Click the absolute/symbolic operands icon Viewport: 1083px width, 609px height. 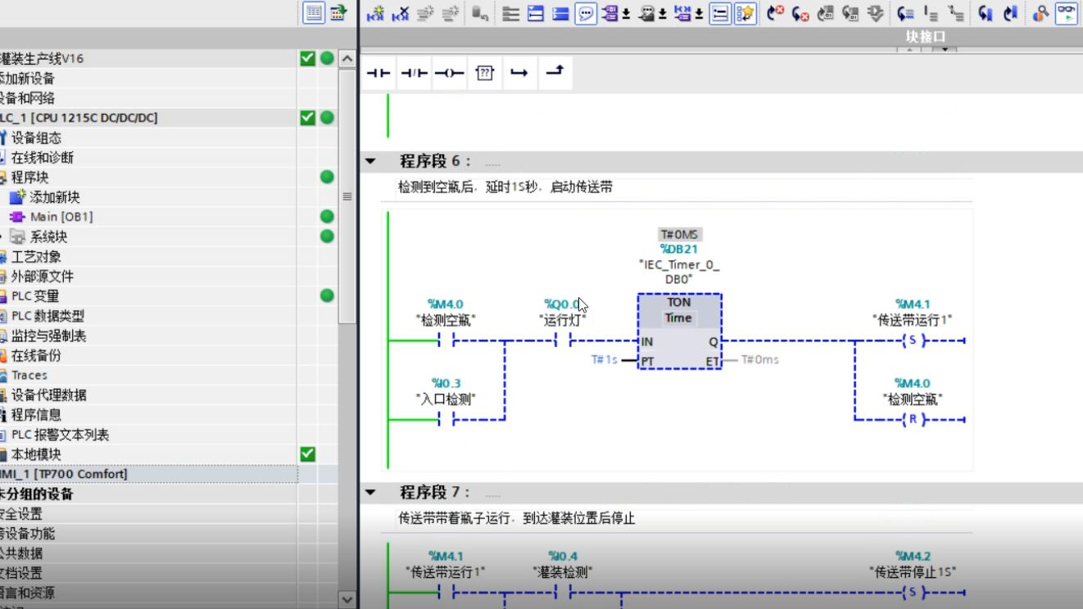609,13
